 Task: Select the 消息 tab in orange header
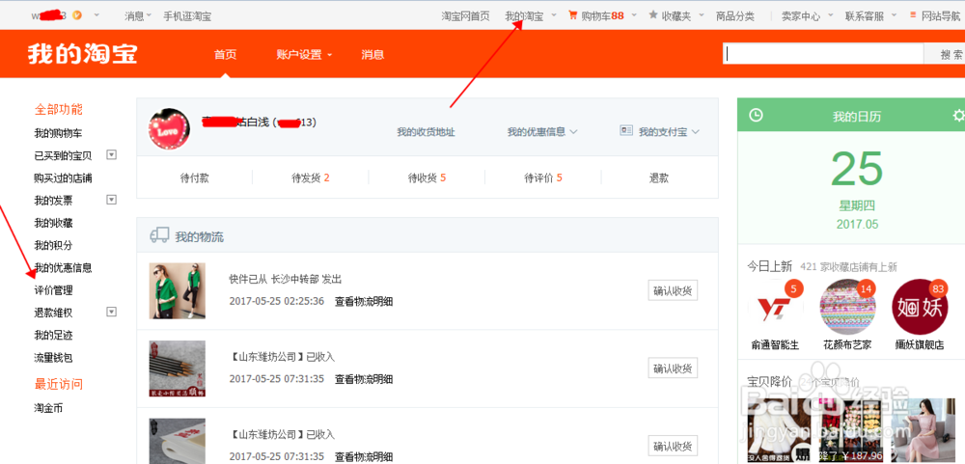[x=372, y=55]
